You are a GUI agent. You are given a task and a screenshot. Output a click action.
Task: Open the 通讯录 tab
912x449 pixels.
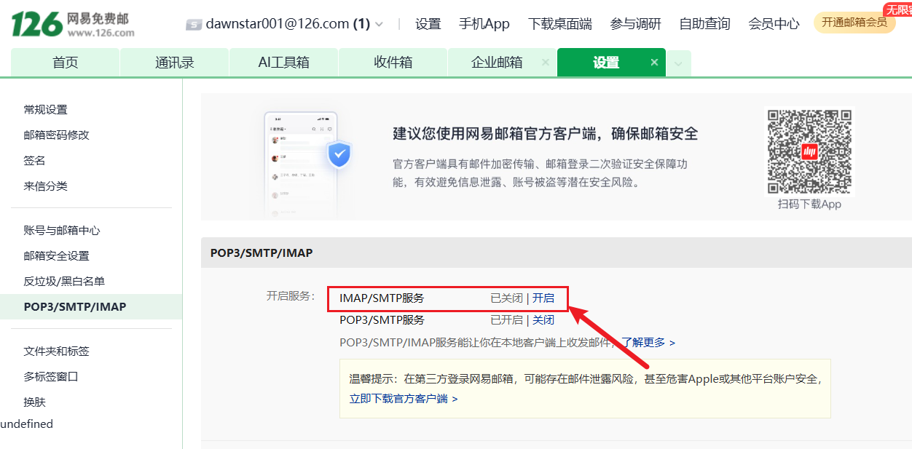pyautogui.click(x=174, y=63)
